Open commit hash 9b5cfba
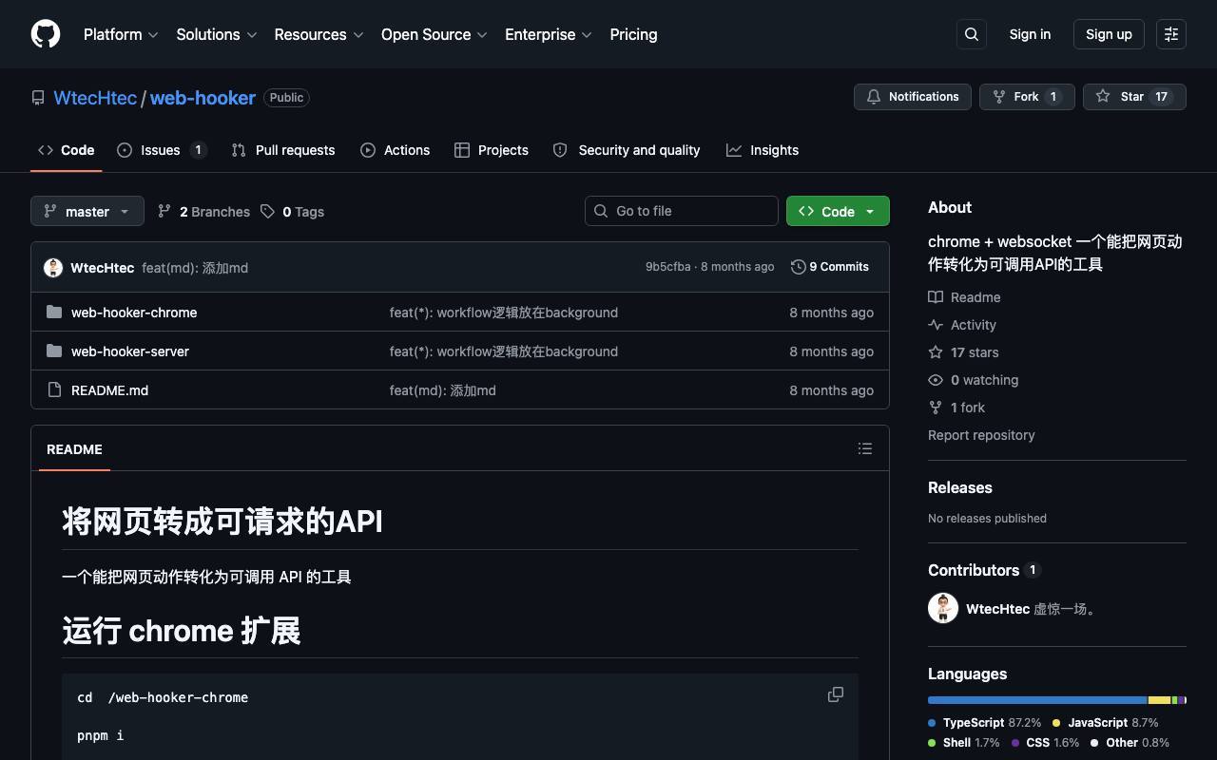Image resolution: width=1217 pixels, height=760 pixels. 668,267
